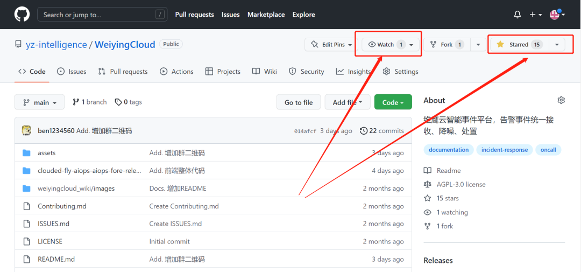Viewport: 581px width, 272px height.
Task: Click the weiyingcloud_wiki folder icon
Action: [x=26, y=189]
